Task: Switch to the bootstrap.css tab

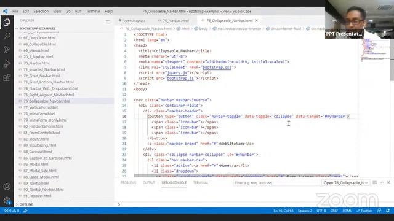Action: point(134,20)
